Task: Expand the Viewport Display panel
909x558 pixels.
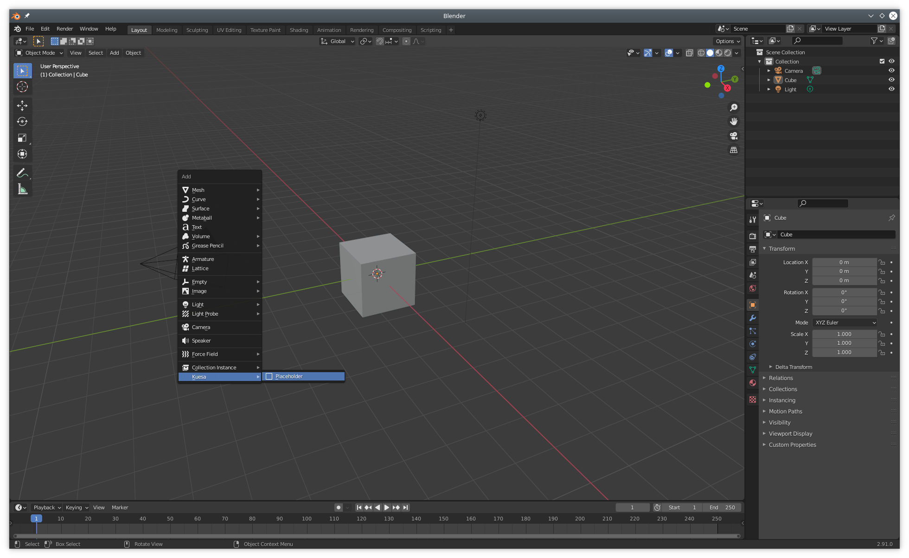Action: 790,434
